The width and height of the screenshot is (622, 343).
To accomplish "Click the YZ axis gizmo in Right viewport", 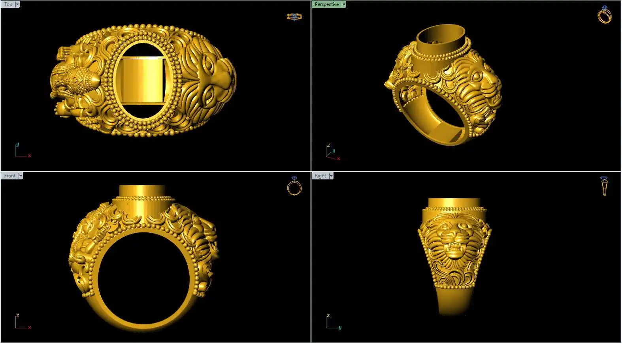I will pos(333,322).
